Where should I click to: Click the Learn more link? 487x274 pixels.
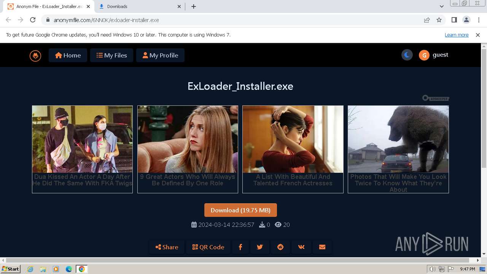(457, 35)
